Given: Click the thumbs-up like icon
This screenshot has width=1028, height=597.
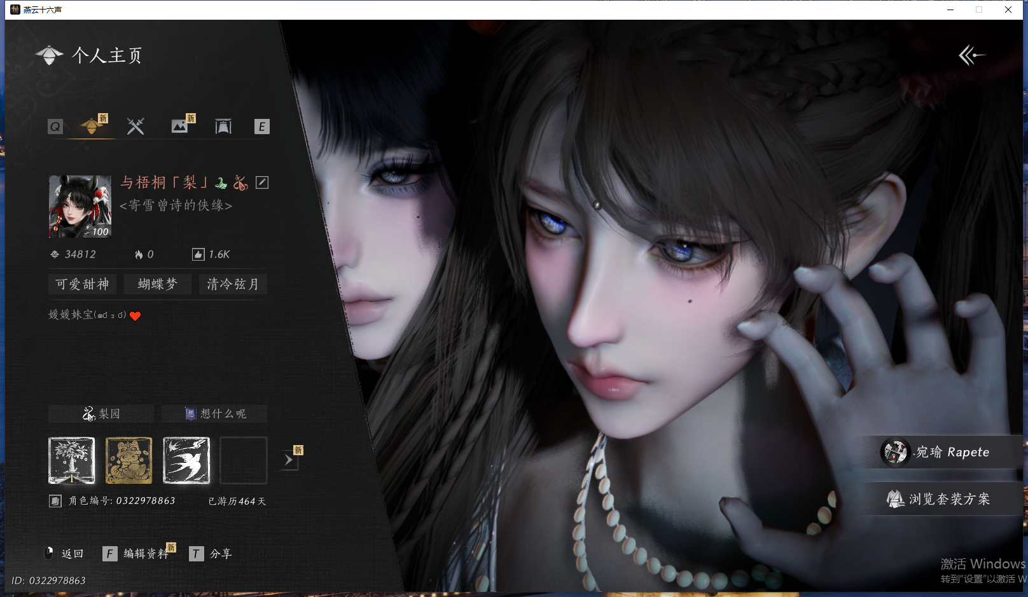Looking at the screenshot, I should [x=198, y=254].
